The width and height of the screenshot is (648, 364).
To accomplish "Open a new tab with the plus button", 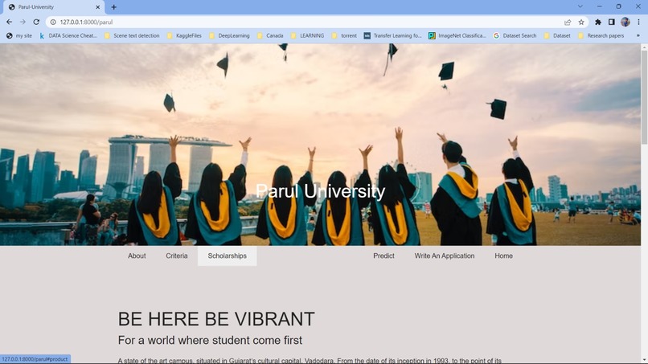I will pos(113,7).
